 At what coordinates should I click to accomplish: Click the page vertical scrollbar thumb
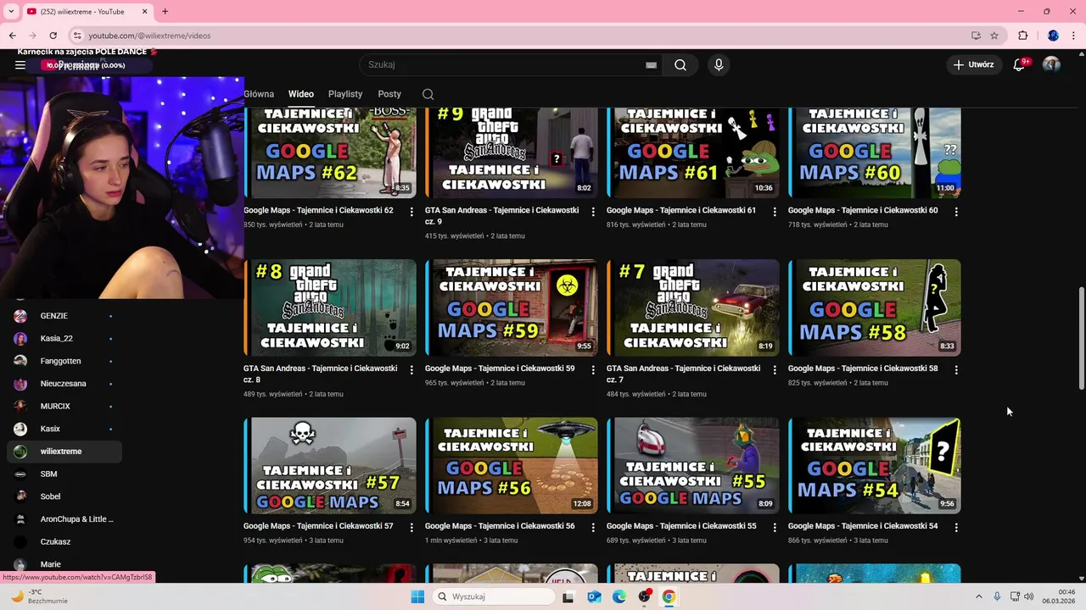1081,338
